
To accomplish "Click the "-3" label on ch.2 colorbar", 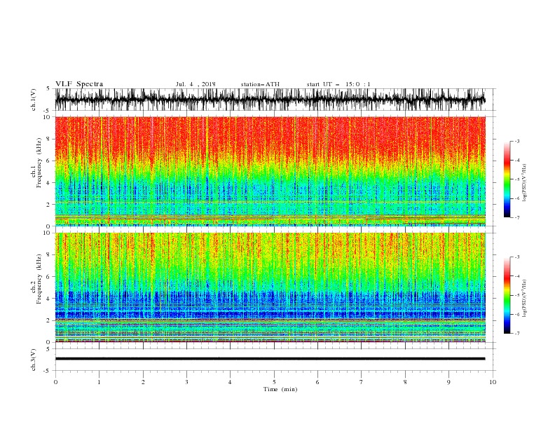I will click(516, 257).
